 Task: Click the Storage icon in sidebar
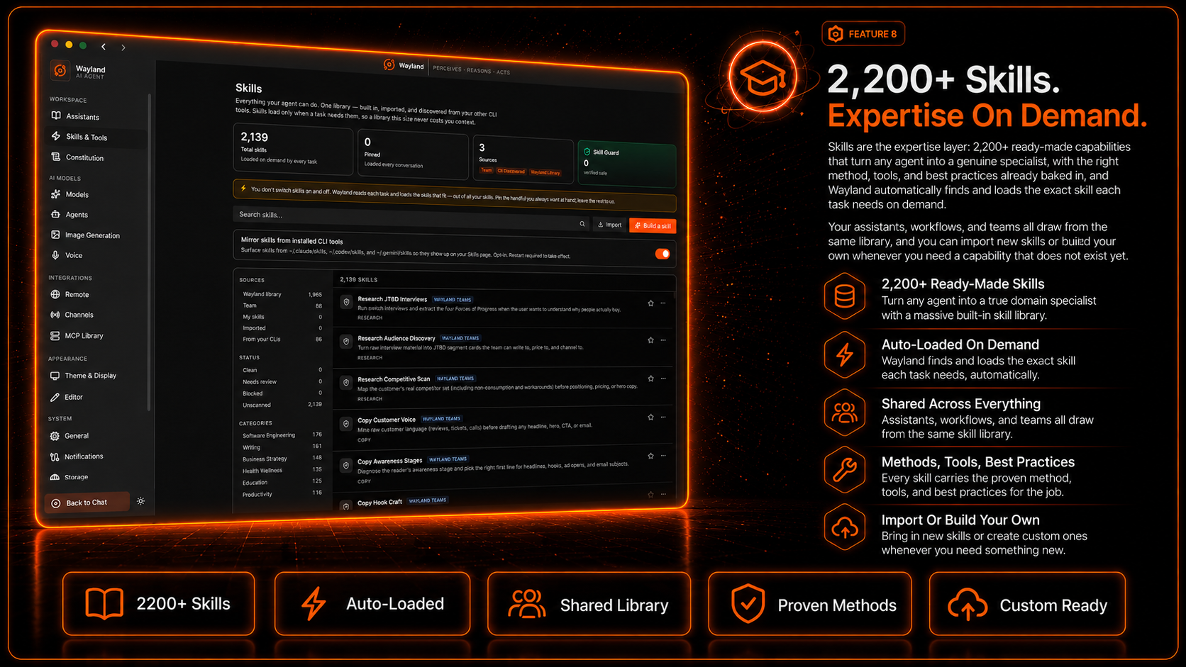click(55, 477)
